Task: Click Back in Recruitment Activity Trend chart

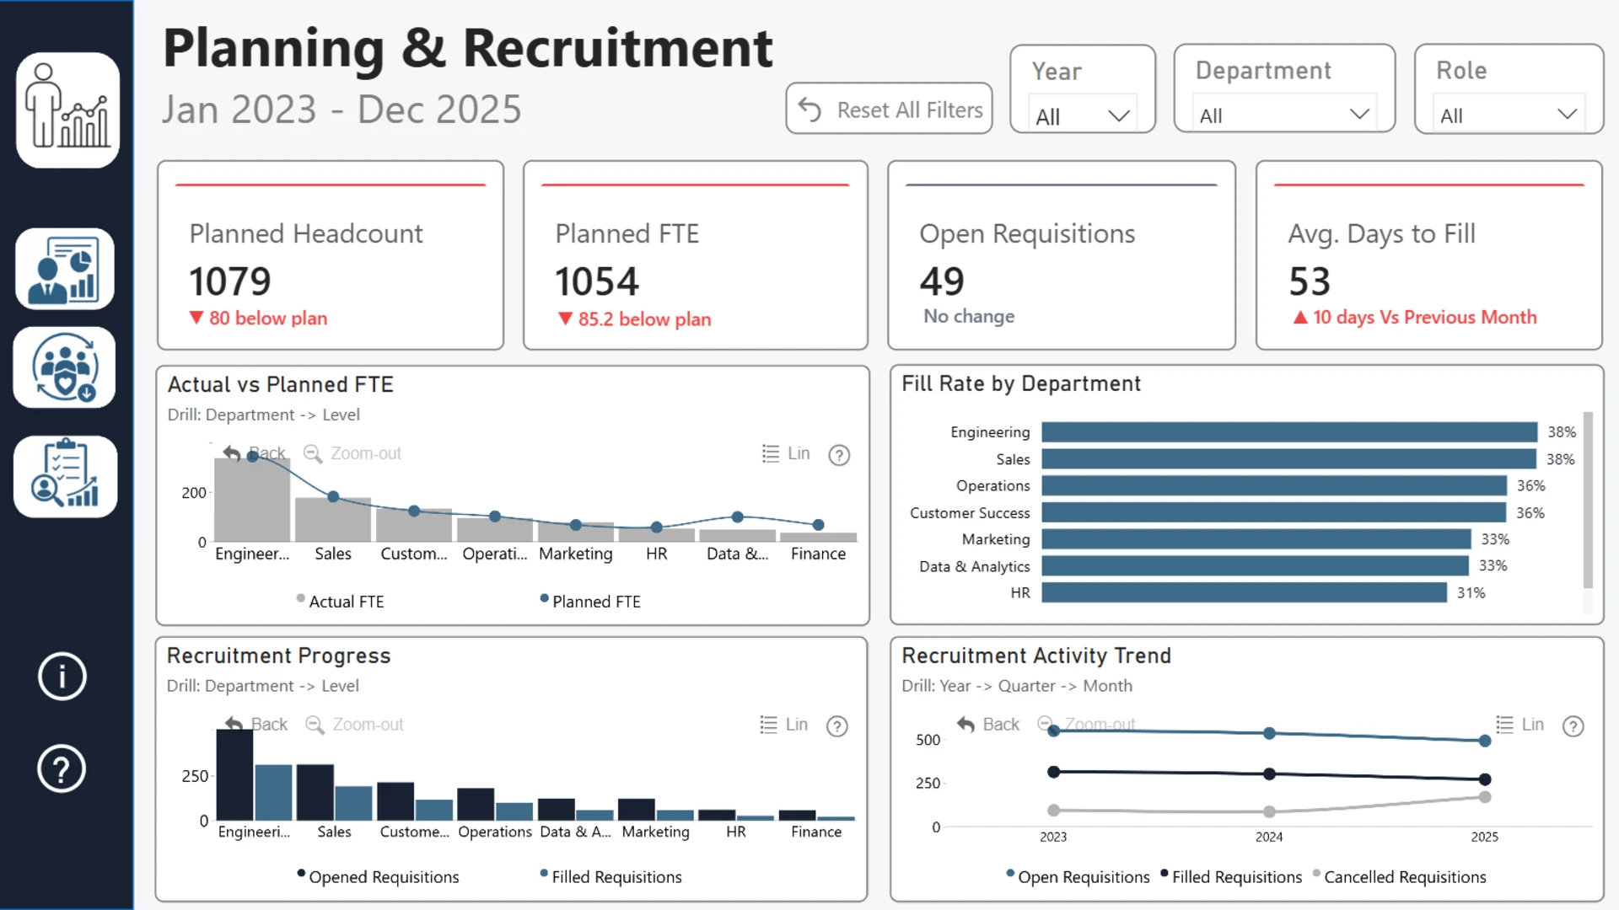Action: [988, 725]
